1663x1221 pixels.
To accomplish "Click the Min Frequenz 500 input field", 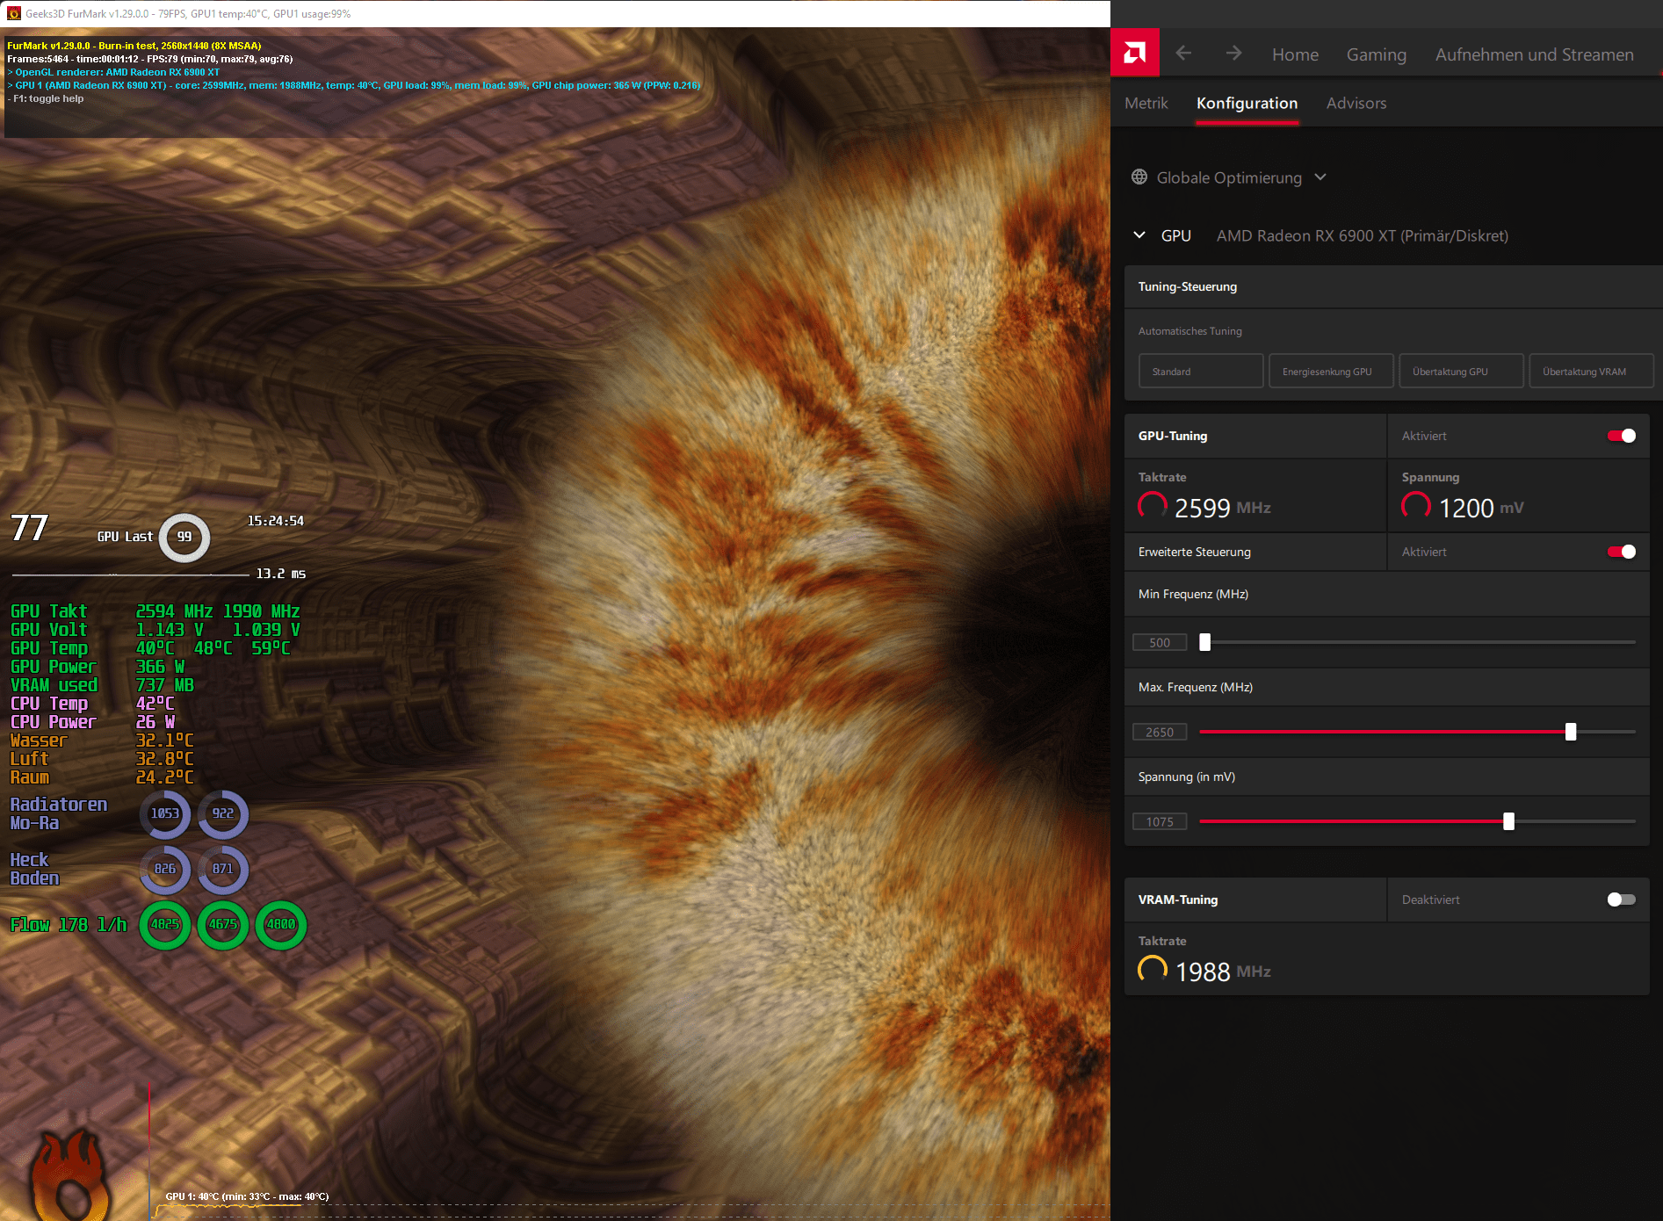I will click(x=1160, y=642).
